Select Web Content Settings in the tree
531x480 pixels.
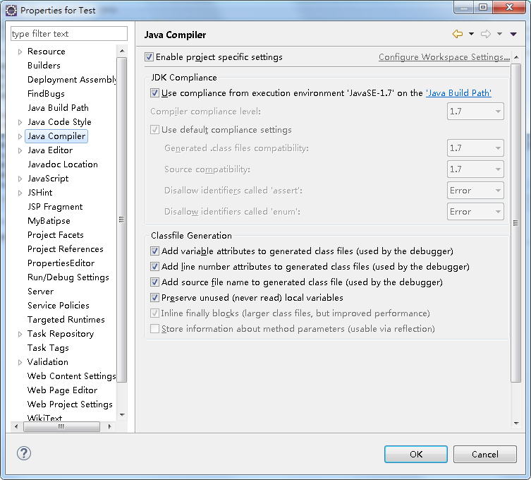click(x=71, y=376)
